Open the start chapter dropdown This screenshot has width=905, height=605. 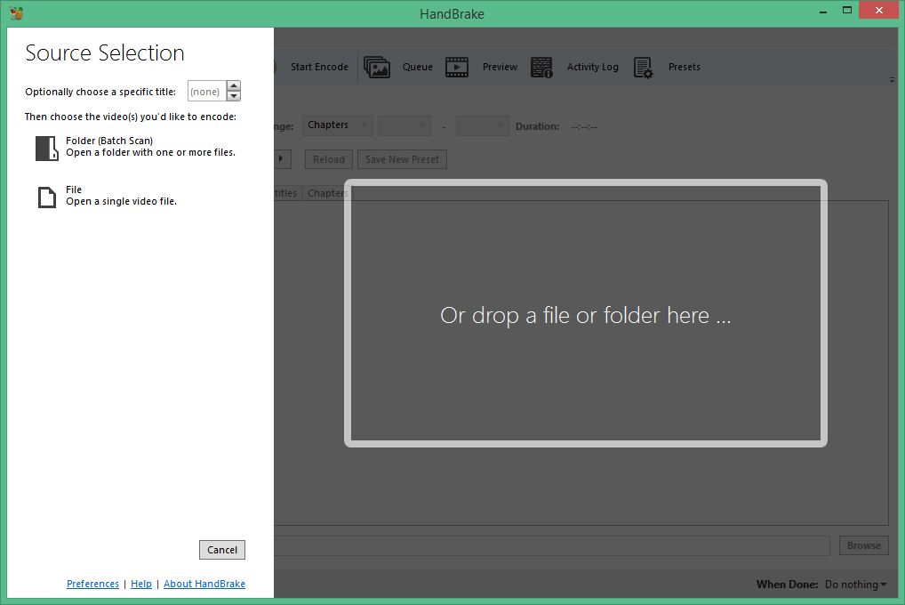(x=404, y=125)
